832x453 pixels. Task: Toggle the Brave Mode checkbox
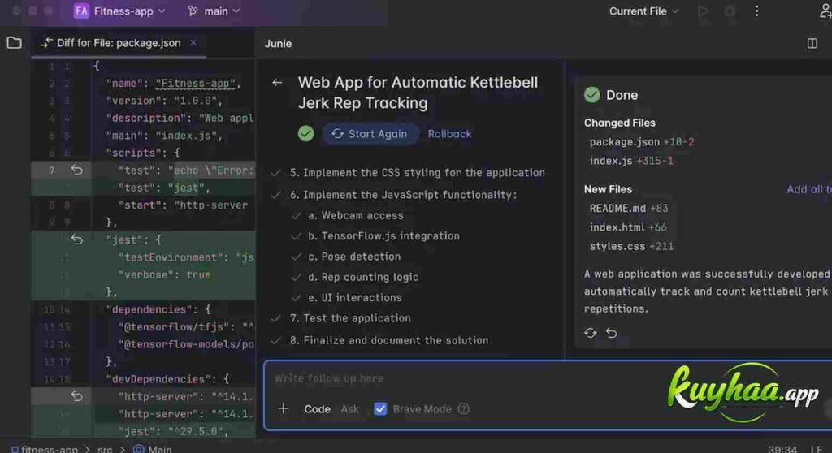pyautogui.click(x=380, y=409)
